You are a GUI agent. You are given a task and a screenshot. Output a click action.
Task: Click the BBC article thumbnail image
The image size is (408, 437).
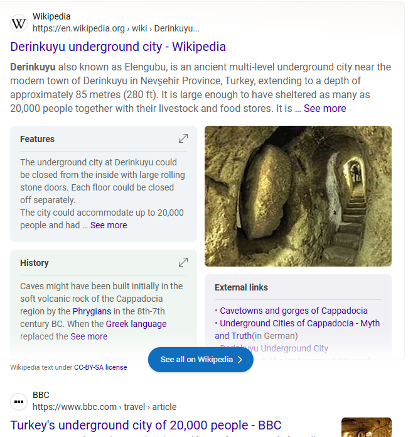[367, 427]
